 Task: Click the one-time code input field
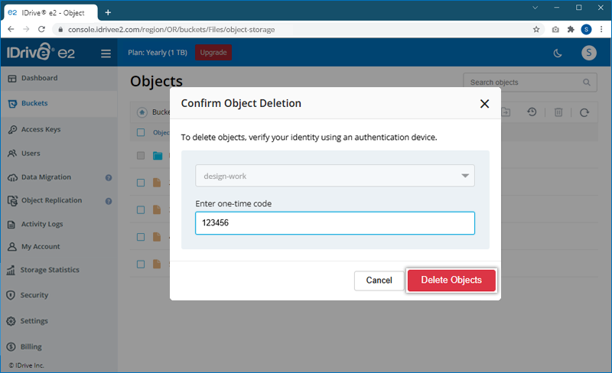tap(334, 223)
